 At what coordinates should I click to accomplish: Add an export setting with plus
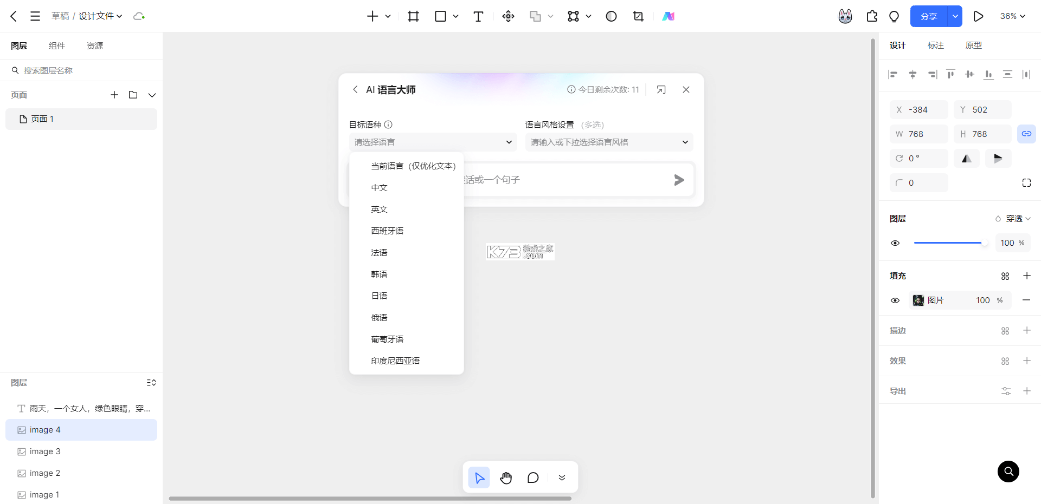(1026, 391)
